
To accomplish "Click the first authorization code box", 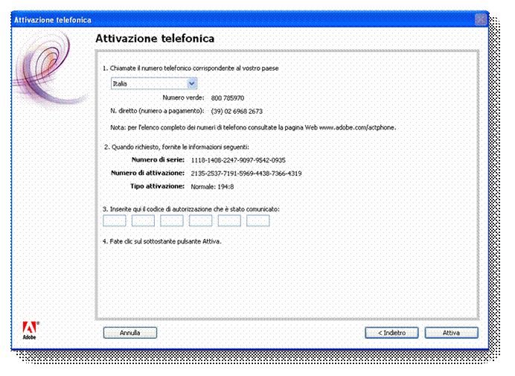I will pyautogui.click(x=114, y=220).
